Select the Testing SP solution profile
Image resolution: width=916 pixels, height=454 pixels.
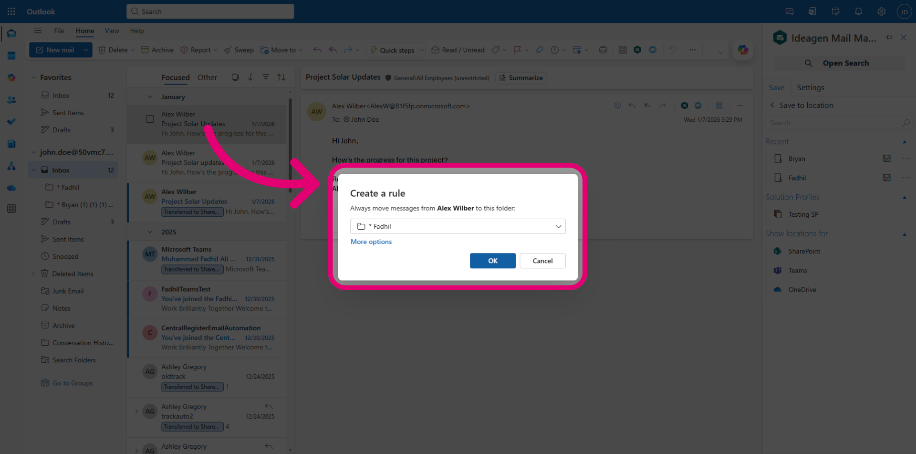(803, 214)
